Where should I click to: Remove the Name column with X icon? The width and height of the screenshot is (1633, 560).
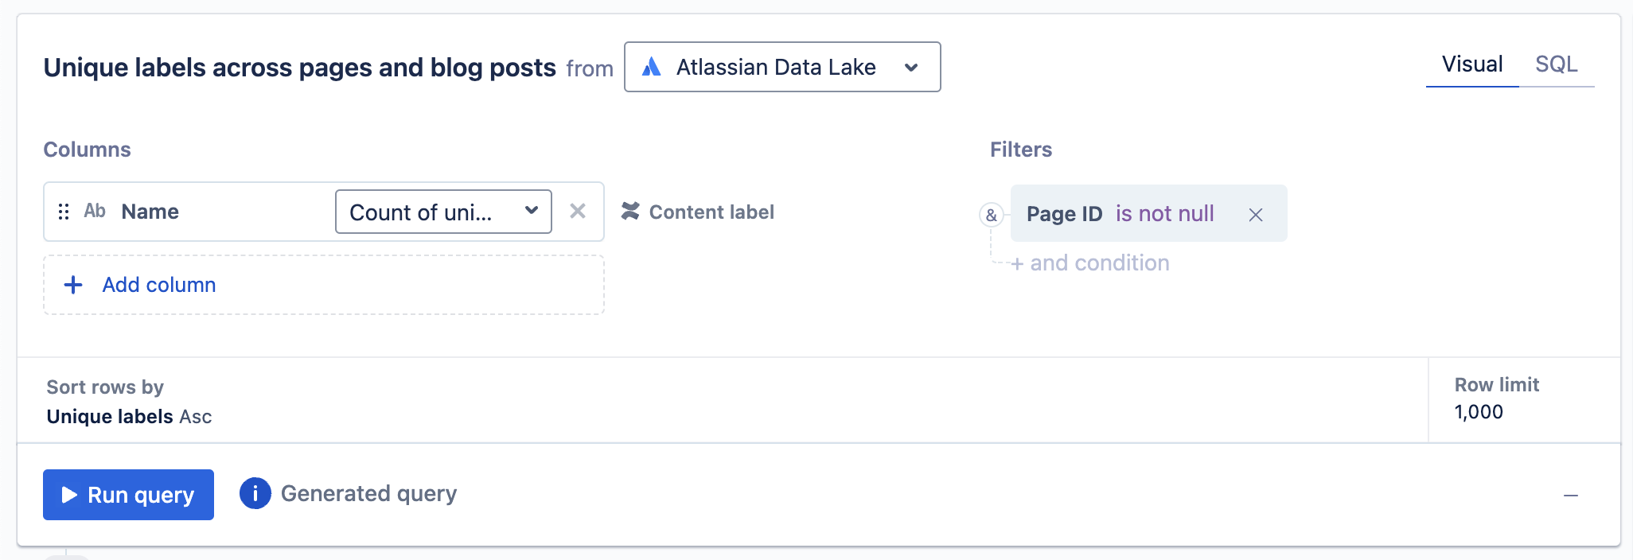point(578,211)
